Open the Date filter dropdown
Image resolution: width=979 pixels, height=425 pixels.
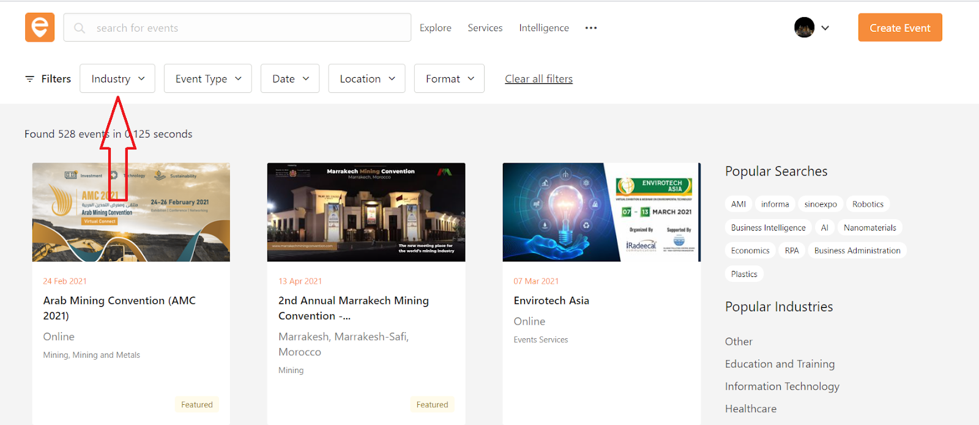290,79
